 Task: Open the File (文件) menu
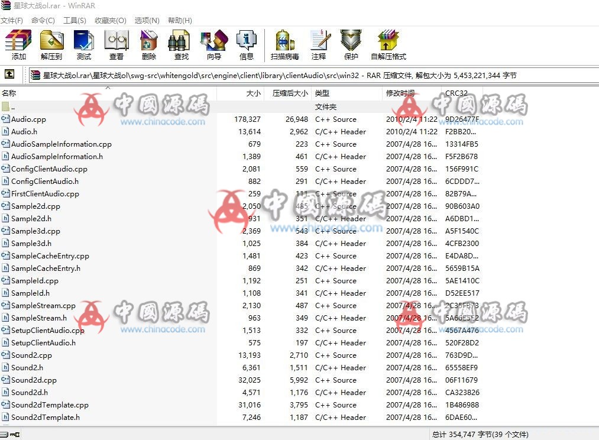pyautogui.click(x=12, y=20)
